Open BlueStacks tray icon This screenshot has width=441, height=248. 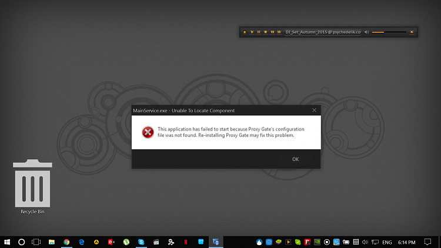point(279,242)
